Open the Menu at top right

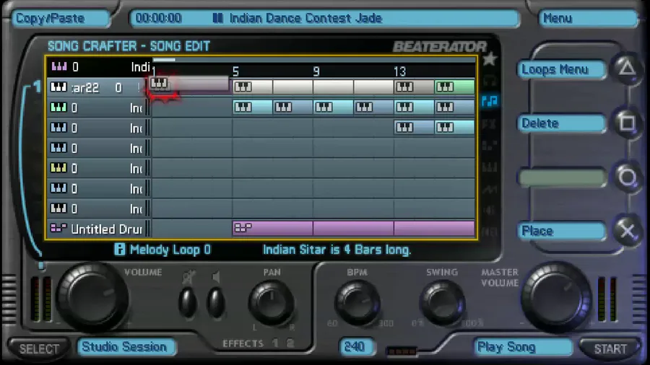coord(588,19)
